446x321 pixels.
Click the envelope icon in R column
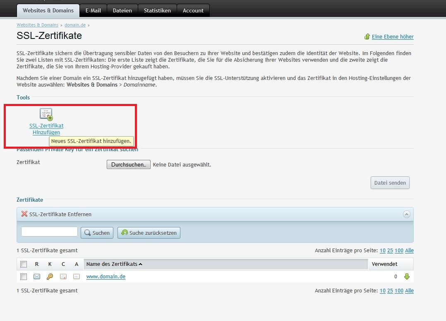(x=37, y=277)
